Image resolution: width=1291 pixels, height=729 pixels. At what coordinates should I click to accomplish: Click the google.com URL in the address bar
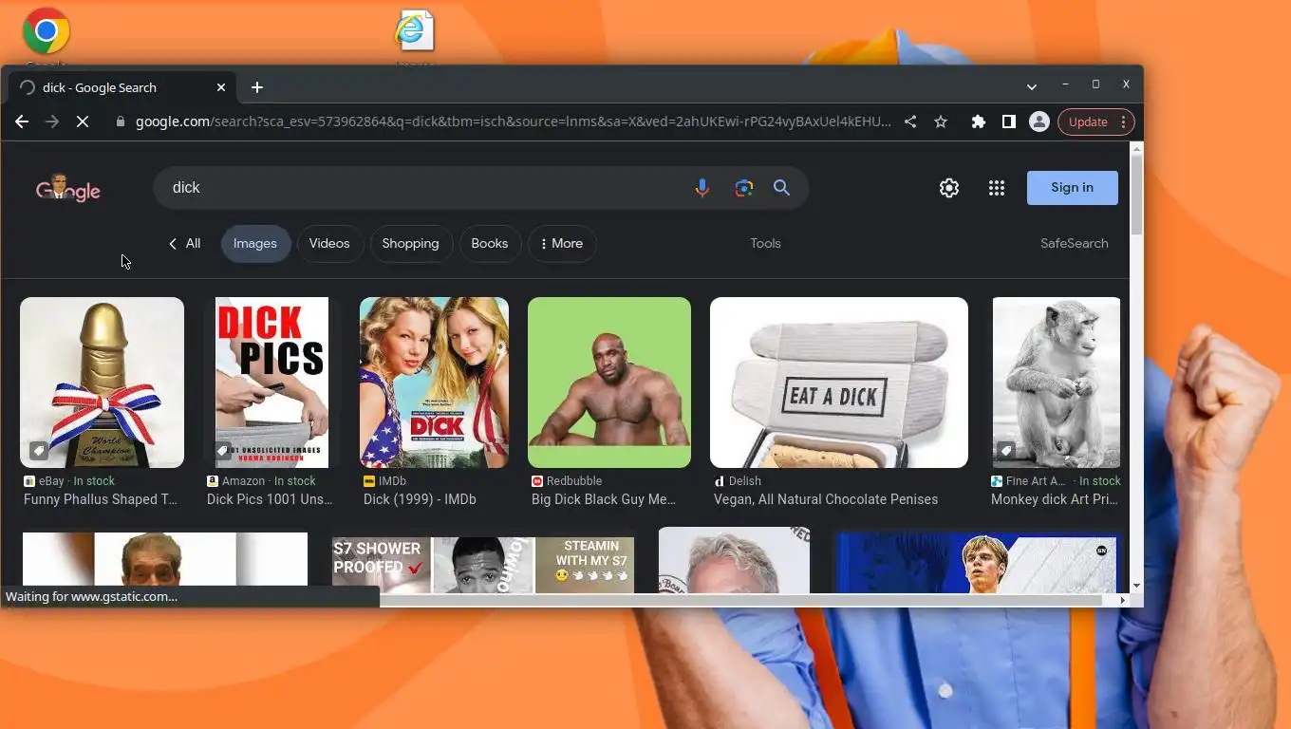[513, 121]
